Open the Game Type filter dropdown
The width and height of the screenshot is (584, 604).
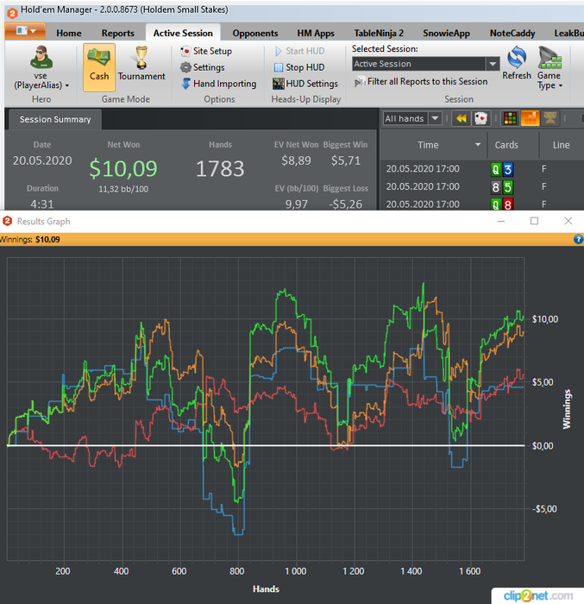(549, 68)
